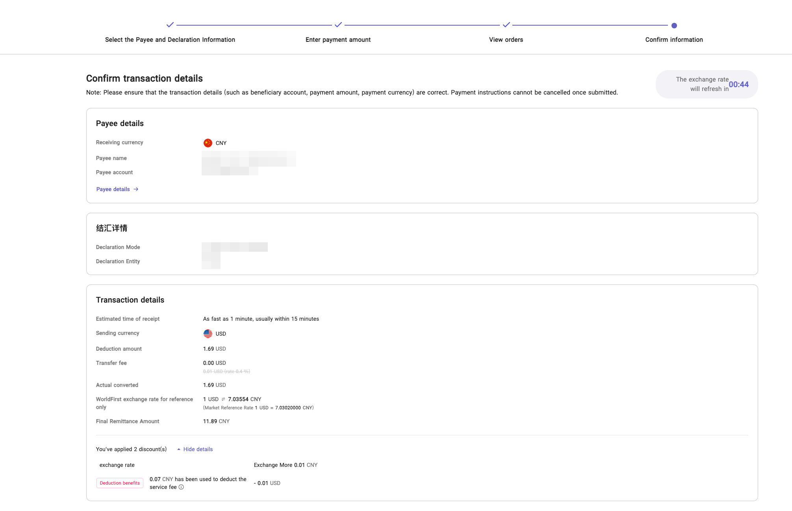Click the Confirm information step dot

point(674,26)
